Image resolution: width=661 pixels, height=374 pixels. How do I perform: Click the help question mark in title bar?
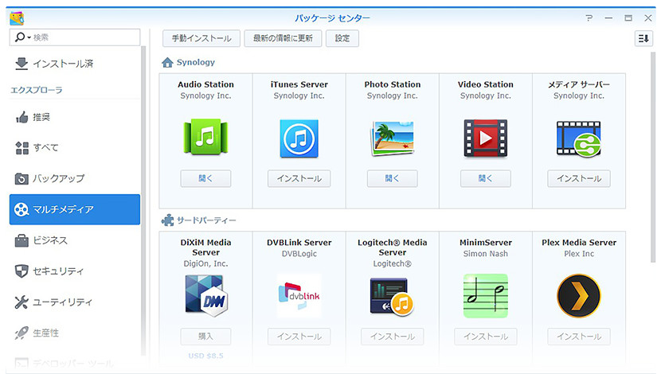589,18
